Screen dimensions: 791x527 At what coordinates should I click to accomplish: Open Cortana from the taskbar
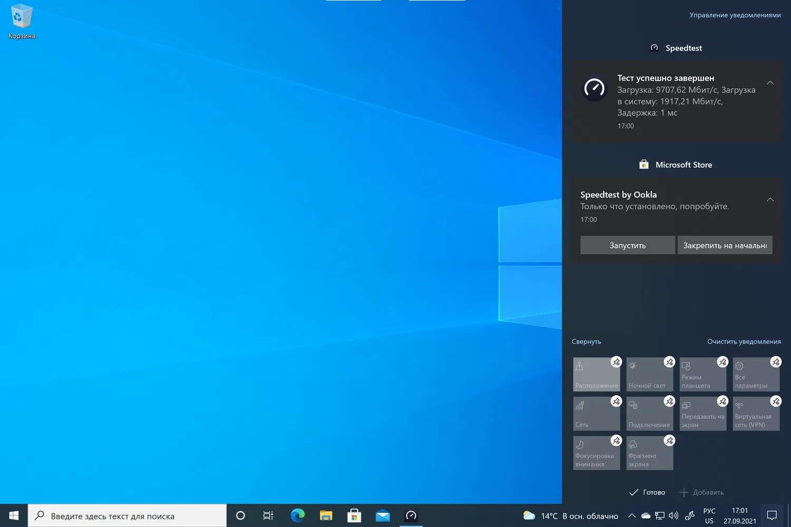[x=240, y=515]
